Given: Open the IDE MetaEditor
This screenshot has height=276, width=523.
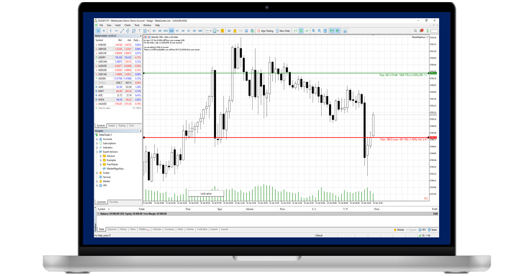Looking at the screenshot, I should 229,31.
